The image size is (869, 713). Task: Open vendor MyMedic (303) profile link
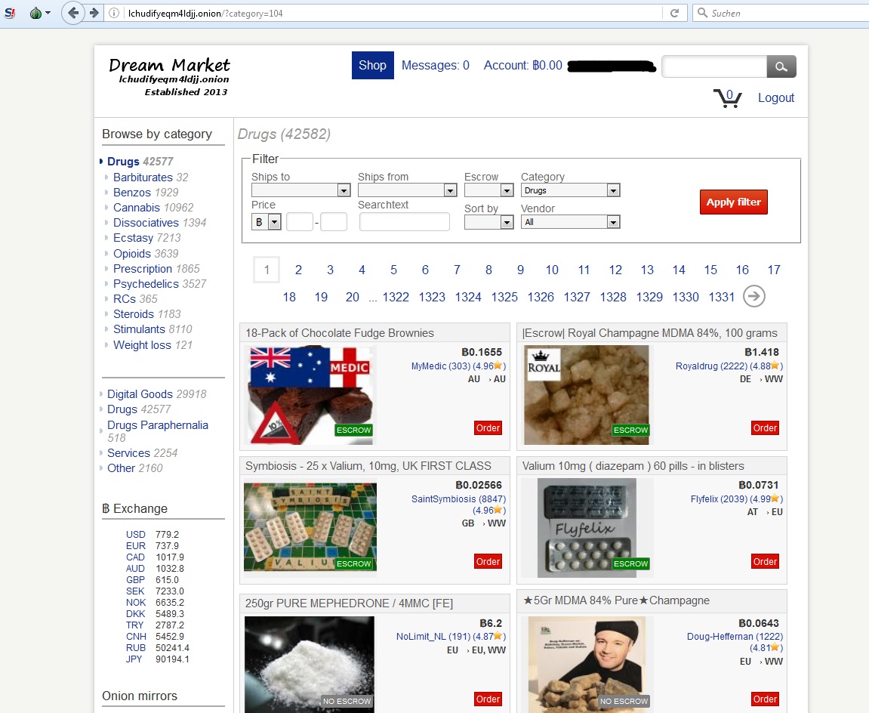tap(441, 366)
